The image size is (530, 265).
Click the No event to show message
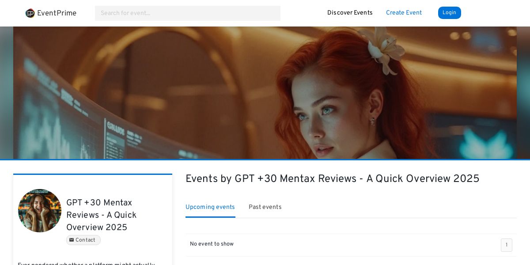pos(212,244)
